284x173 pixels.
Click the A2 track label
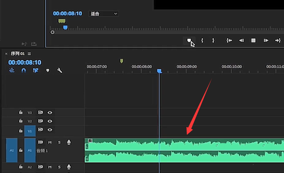click(x=30, y=167)
